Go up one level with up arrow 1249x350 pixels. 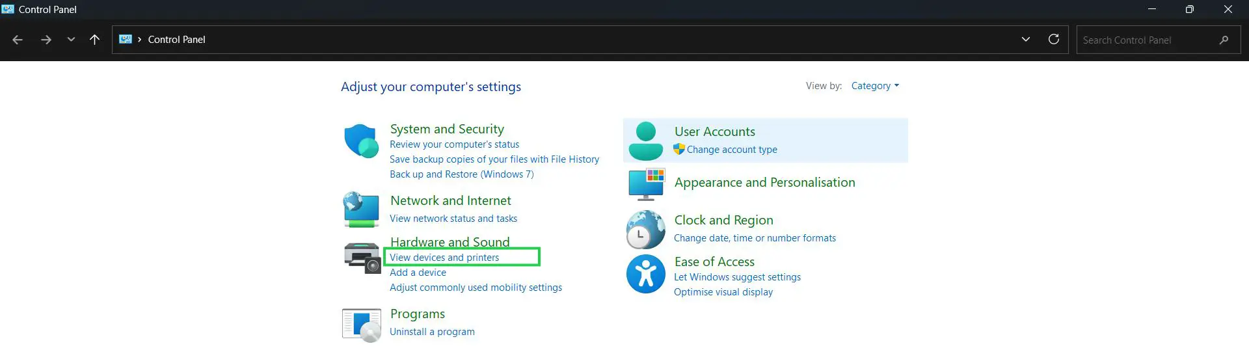(x=94, y=40)
